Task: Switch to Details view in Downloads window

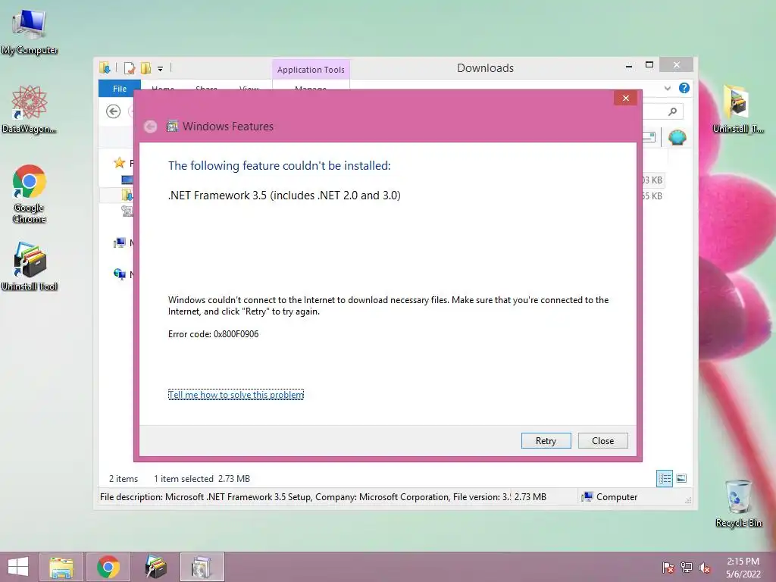Action: point(664,478)
